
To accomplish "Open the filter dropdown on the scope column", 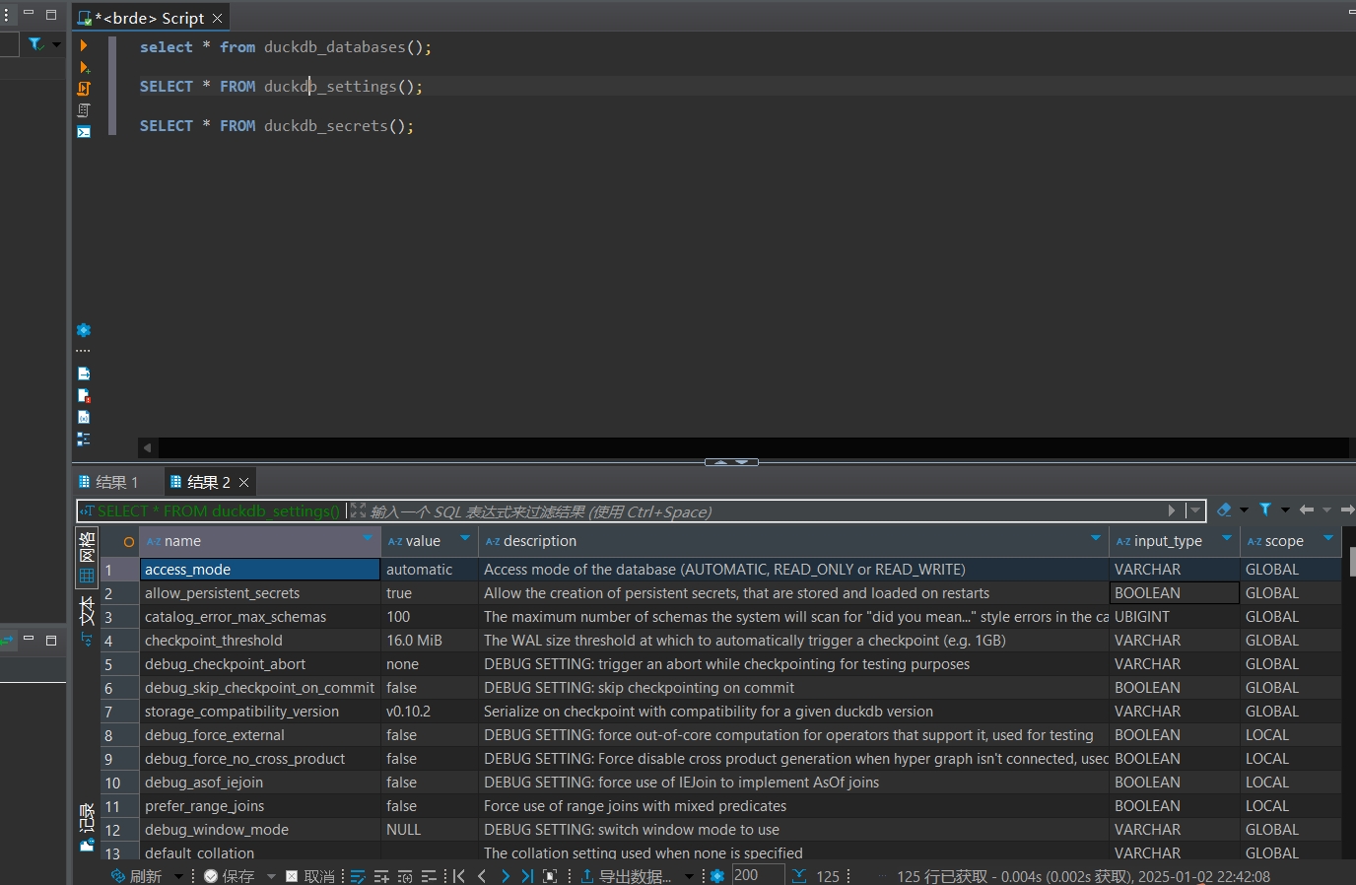I will tap(1328, 538).
